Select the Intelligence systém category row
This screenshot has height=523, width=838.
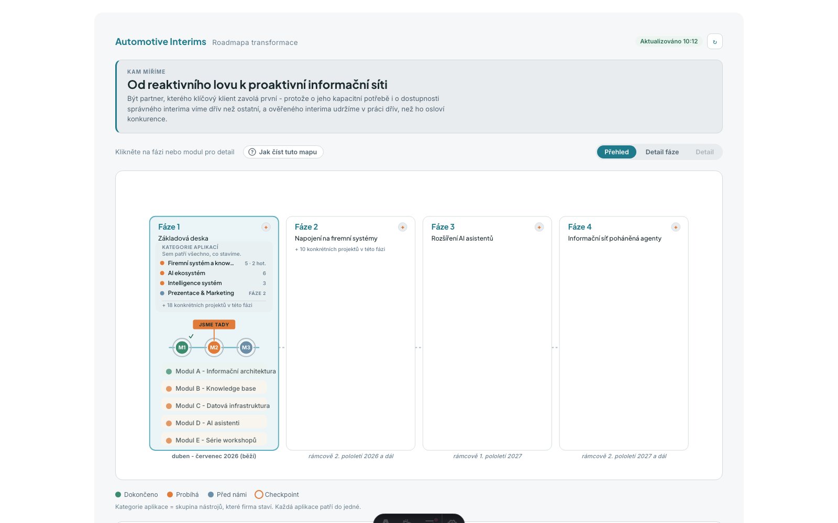[x=213, y=283]
